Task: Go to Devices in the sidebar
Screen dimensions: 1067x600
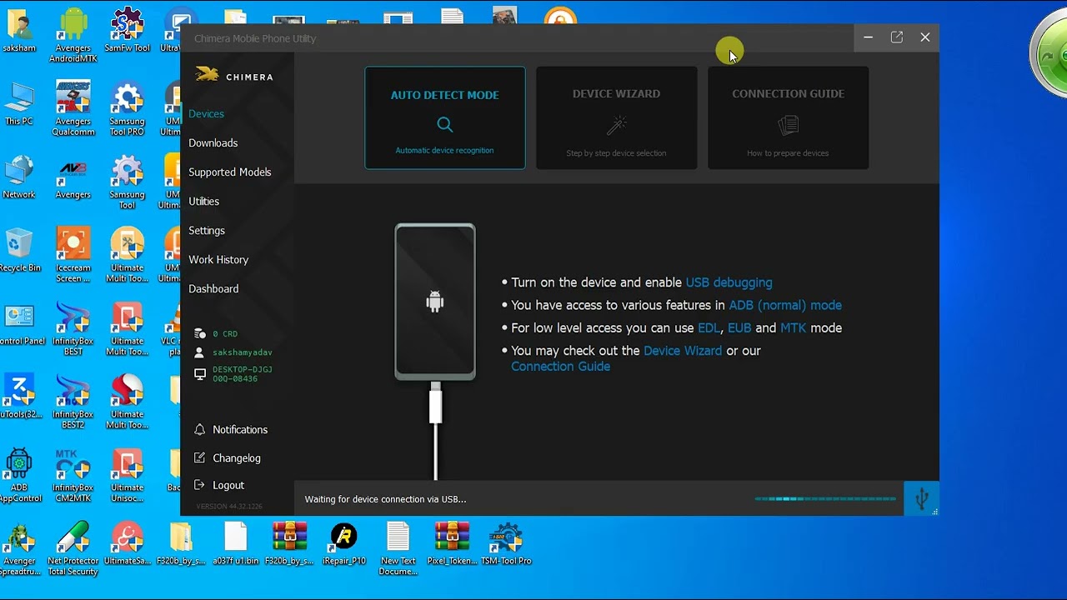Action: coord(206,113)
